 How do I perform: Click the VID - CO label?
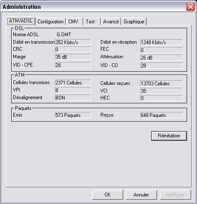tap(109, 65)
